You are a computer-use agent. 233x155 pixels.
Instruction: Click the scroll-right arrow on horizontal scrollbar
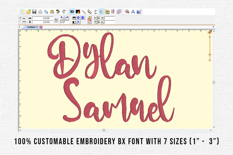point(211,130)
